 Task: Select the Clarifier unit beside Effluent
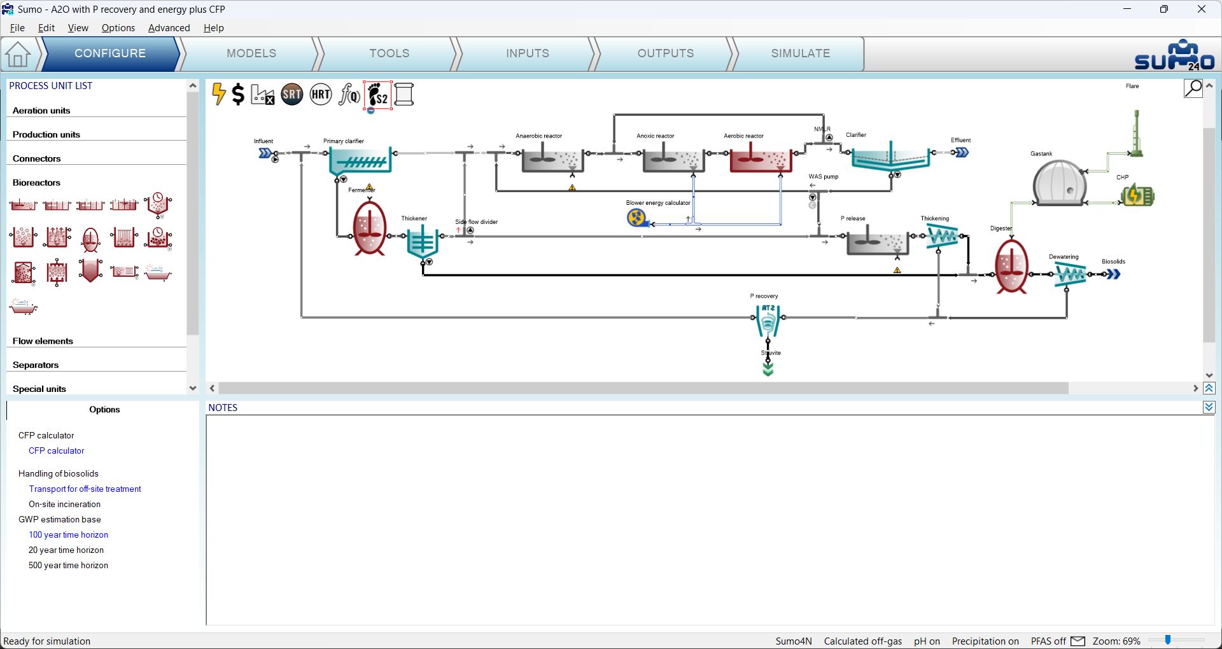[x=890, y=157]
